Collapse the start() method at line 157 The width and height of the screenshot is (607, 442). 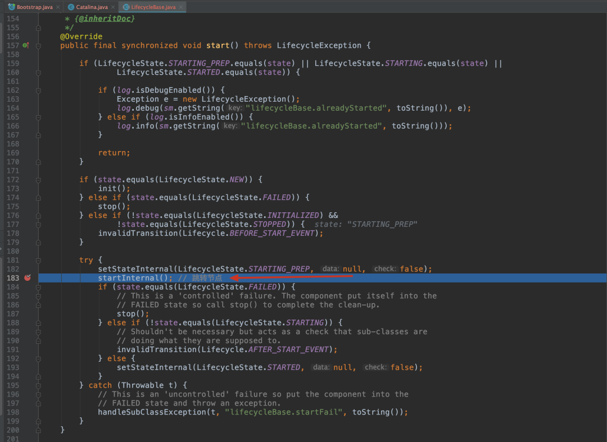click(x=38, y=45)
